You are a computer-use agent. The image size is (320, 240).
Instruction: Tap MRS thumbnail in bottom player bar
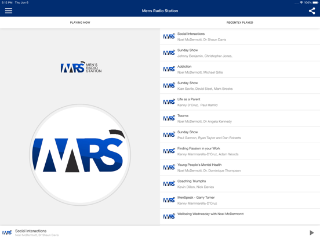coord(7,232)
